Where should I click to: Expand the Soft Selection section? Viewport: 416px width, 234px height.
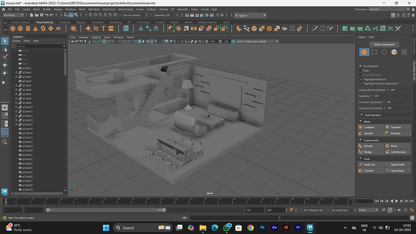[362, 115]
